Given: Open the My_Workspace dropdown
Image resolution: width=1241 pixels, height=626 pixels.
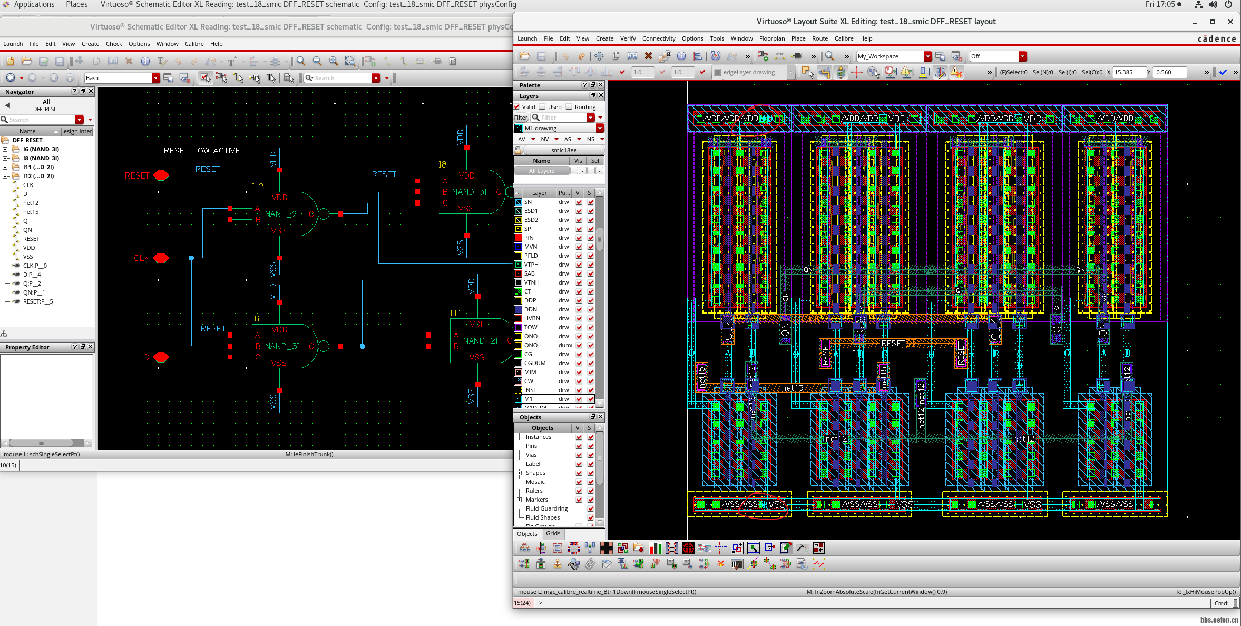Looking at the screenshot, I should [x=927, y=56].
